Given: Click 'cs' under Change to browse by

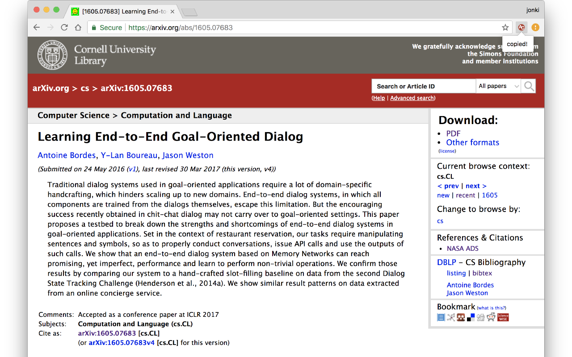Looking at the screenshot, I should [440, 221].
